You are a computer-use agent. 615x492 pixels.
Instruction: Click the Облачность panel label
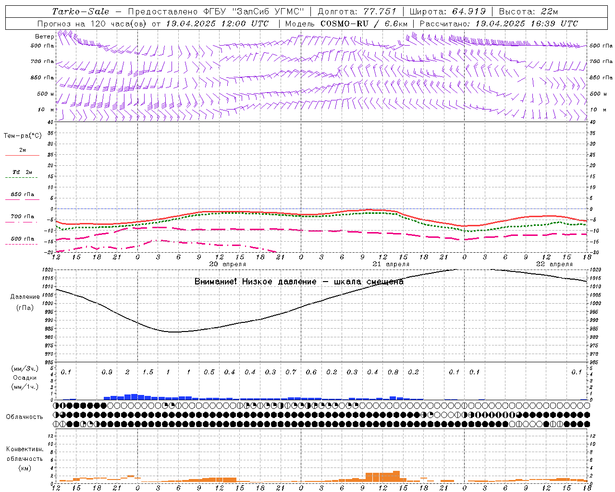pyautogui.click(x=25, y=417)
